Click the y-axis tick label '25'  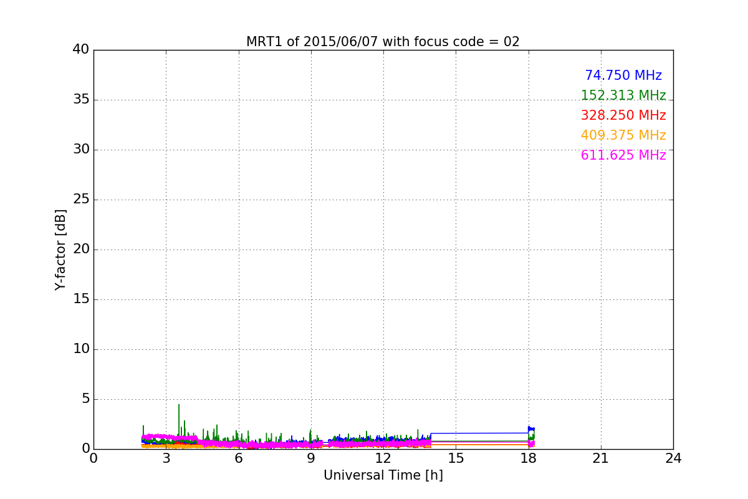[80, 200]
